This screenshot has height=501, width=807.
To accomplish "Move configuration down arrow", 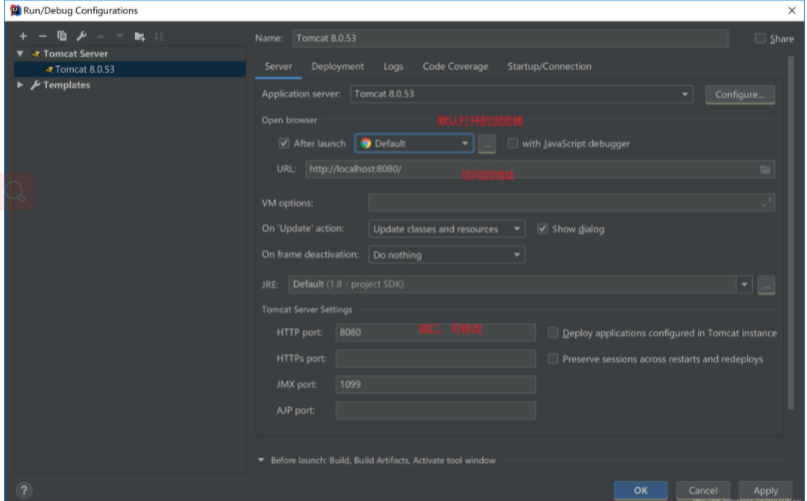I will pos(120,36).
